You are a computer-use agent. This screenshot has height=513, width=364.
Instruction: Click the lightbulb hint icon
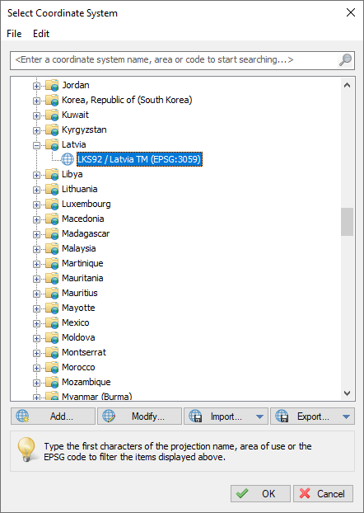26,449
